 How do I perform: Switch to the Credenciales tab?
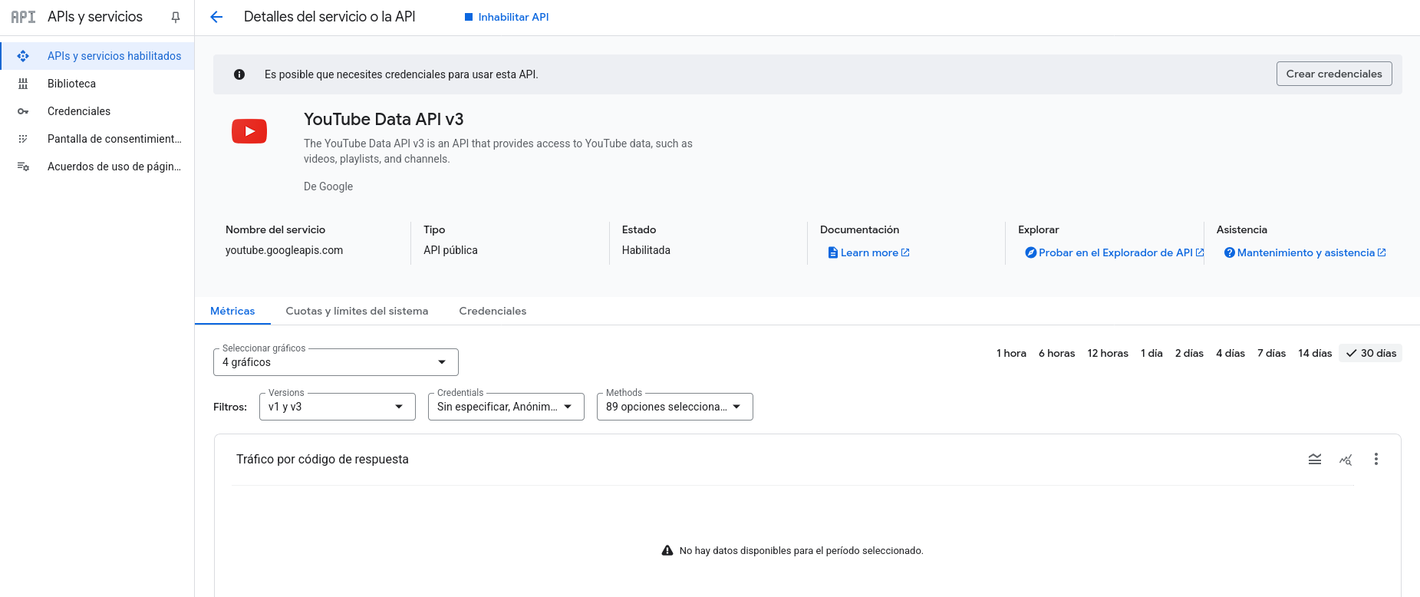click(x=493, y=311)
